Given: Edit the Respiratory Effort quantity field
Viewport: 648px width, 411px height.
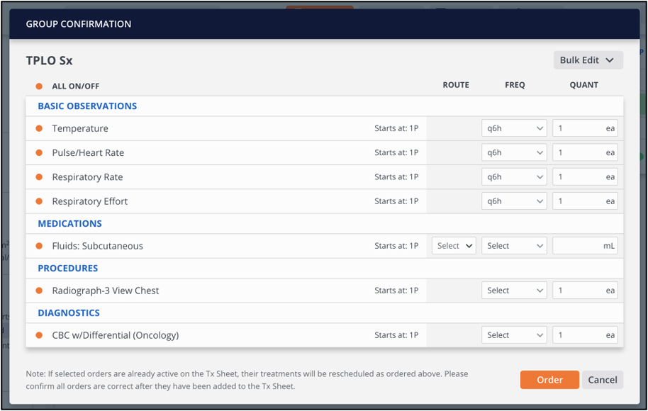Looking at the screenshot, I should pyautogui.click(x=585, y=201).
